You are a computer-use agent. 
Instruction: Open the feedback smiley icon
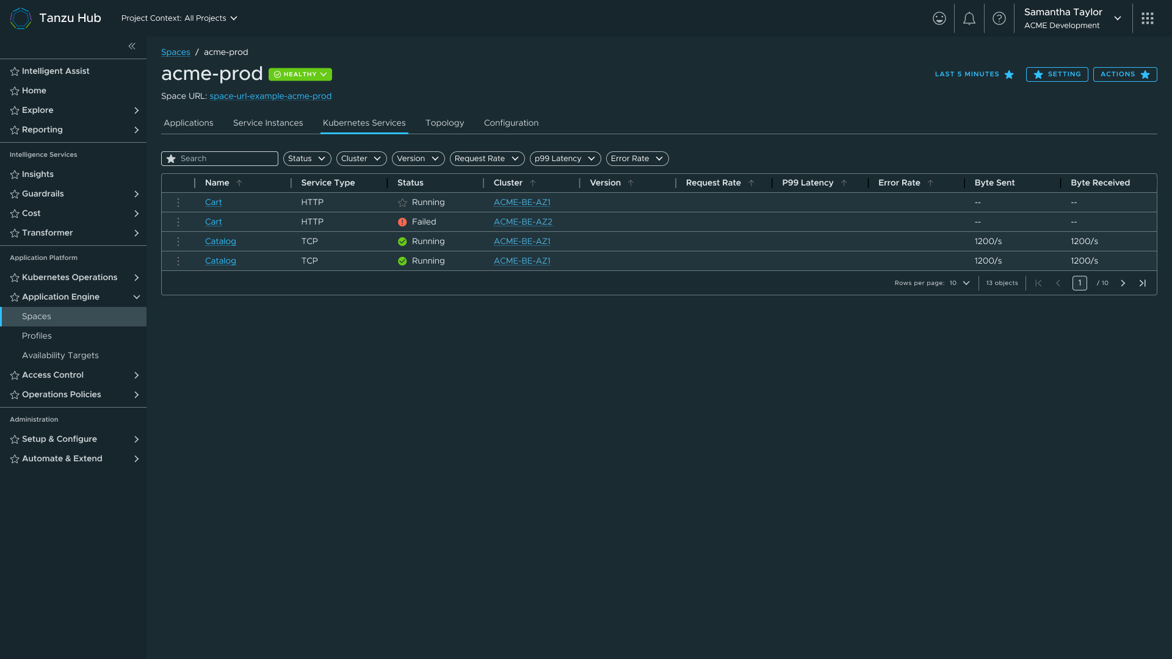(x=939, y=18)
